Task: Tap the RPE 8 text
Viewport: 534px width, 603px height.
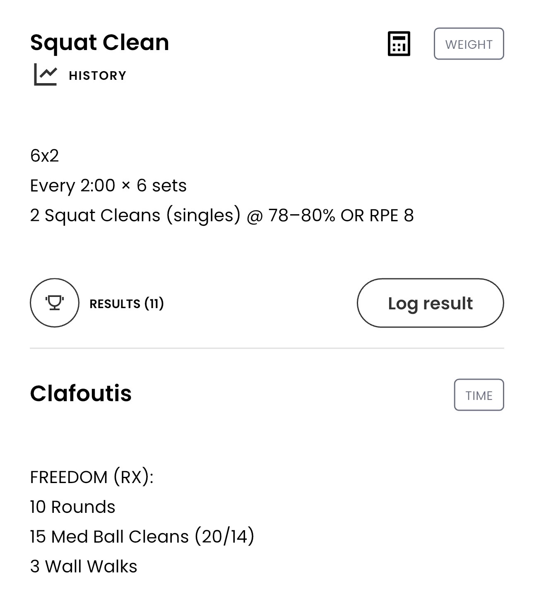Action: click(x=392, y=215)
